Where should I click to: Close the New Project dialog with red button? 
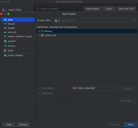pyautogui.click(x=1, y=14)
